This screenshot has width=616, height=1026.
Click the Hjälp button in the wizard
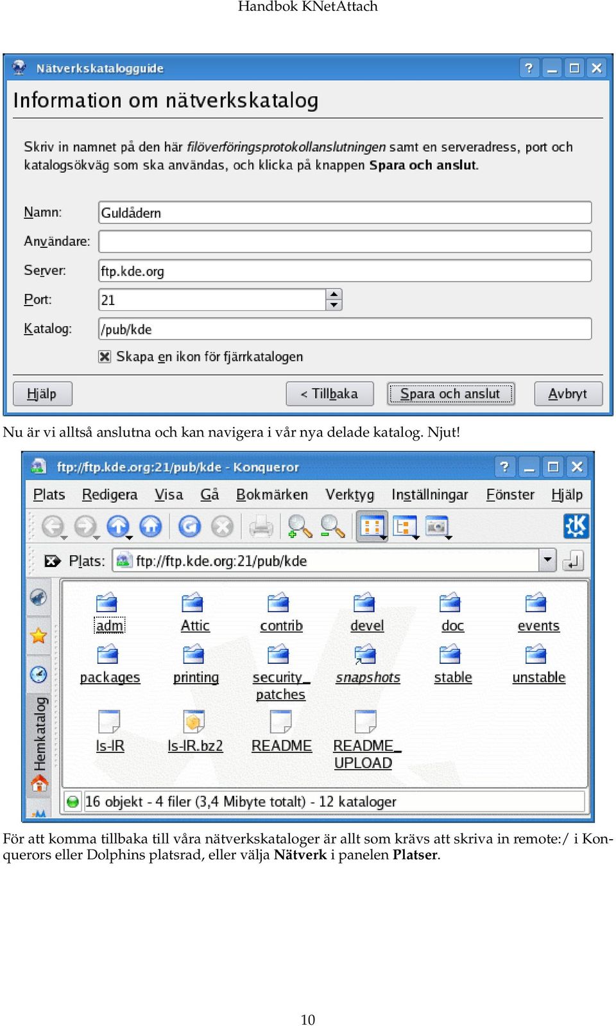pos(42,394)
